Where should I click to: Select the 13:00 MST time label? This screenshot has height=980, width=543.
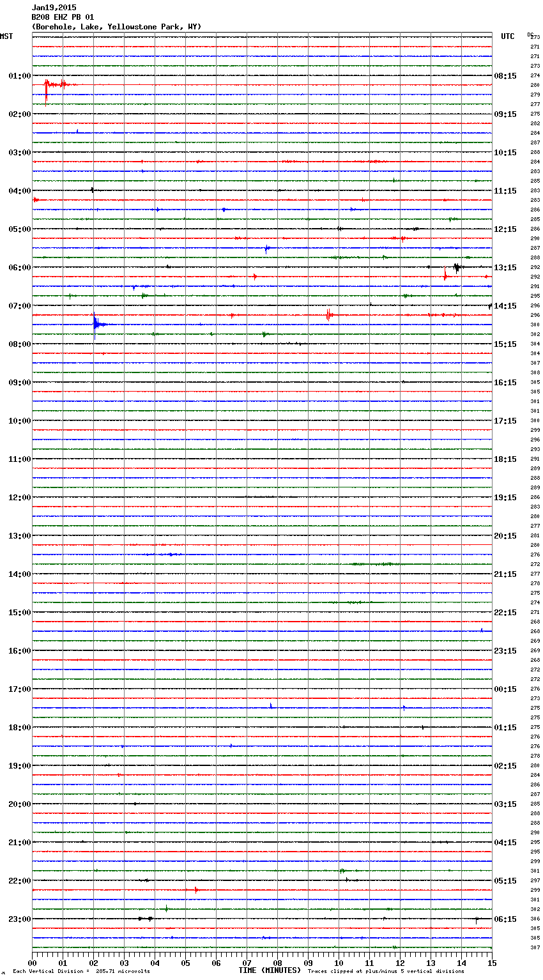[19, 536]
